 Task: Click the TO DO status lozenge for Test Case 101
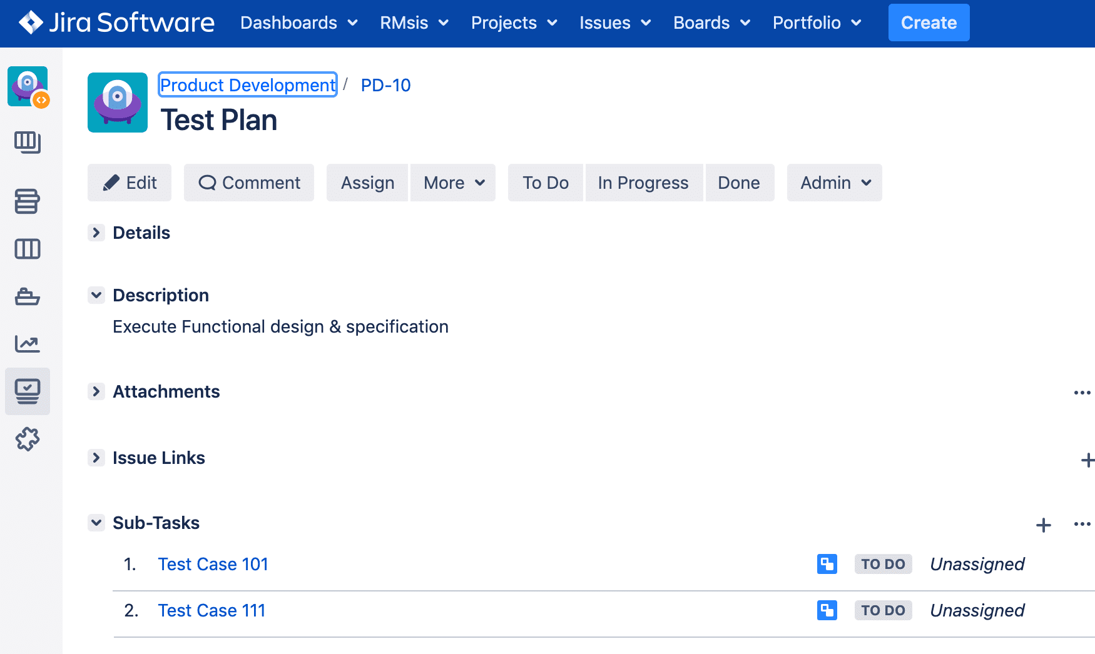click(883, 563)
